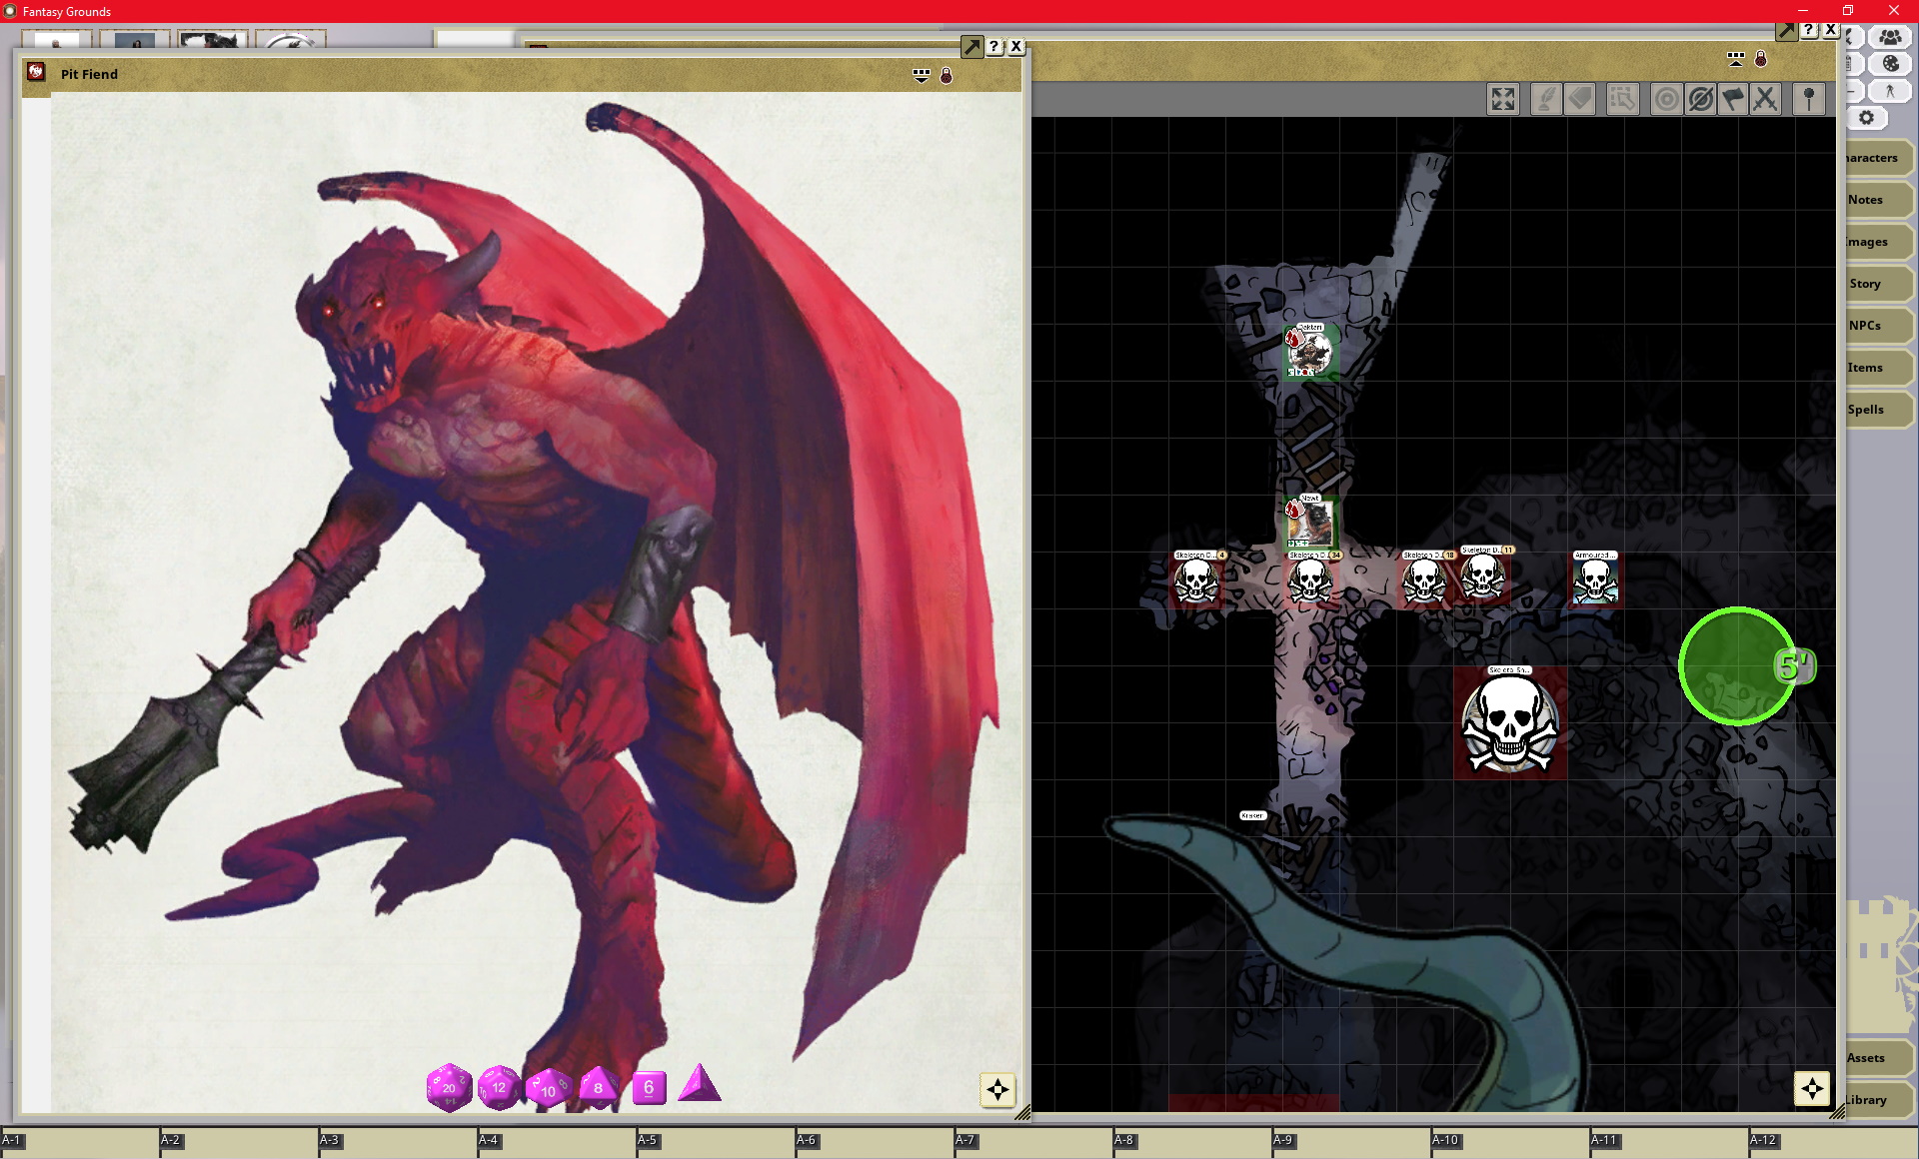The image size is (1919, 1159).
Task: Toggle the lock icon on Pit Fiend window
Action: tap(947, 75)
